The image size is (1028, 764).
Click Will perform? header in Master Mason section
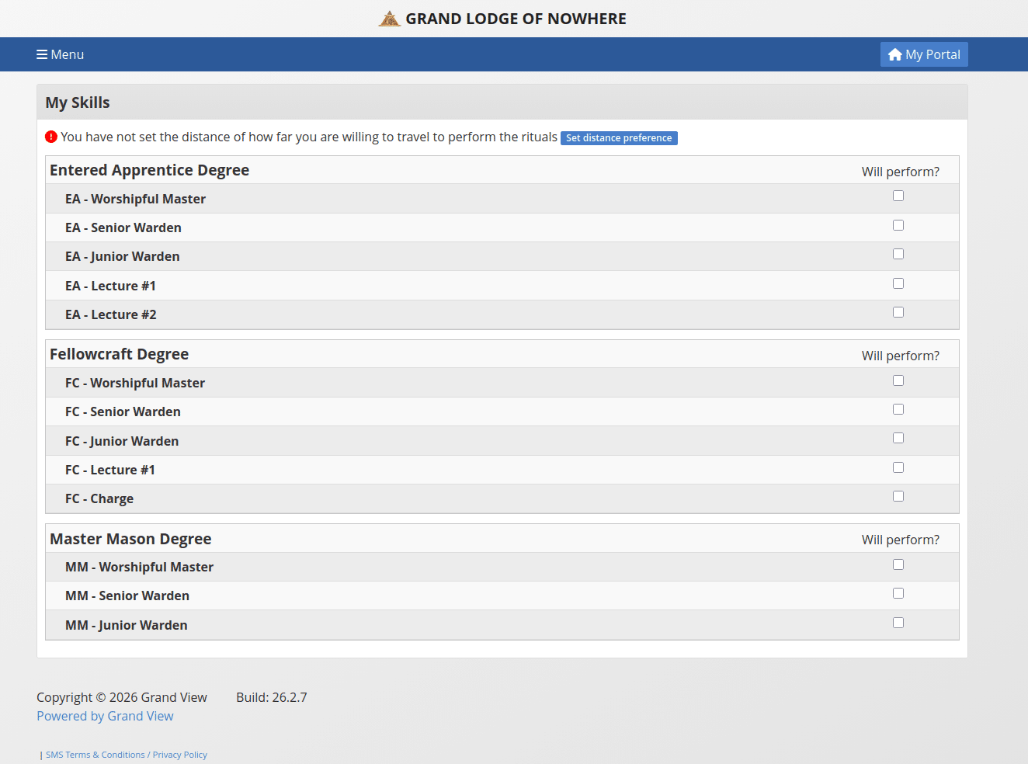tap(901, 540)
